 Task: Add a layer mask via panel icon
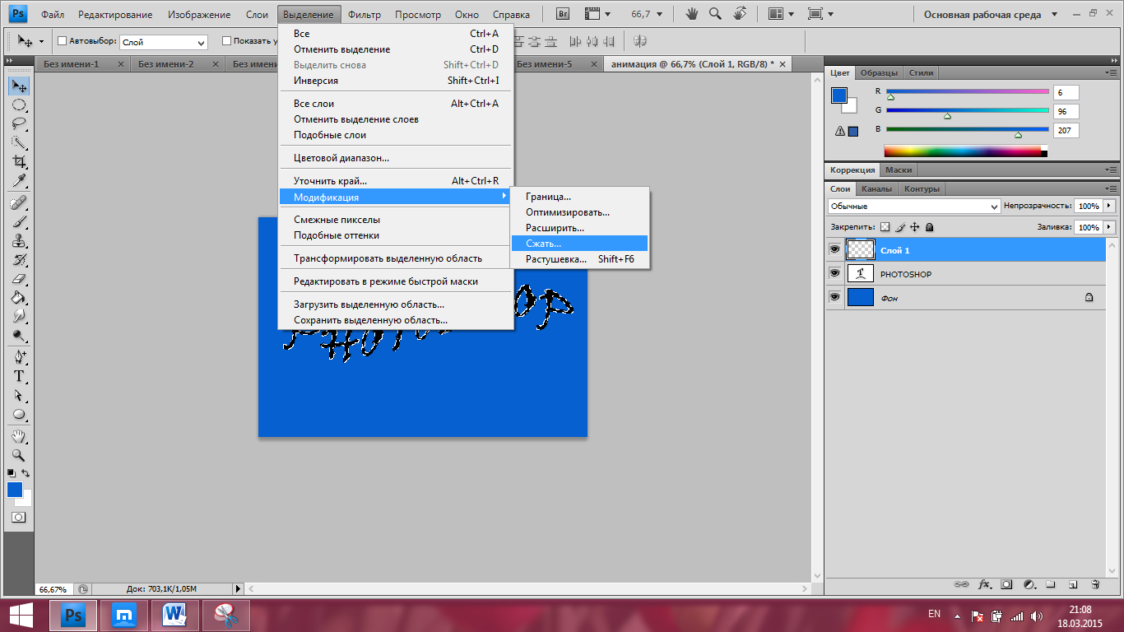(1006, 584)
